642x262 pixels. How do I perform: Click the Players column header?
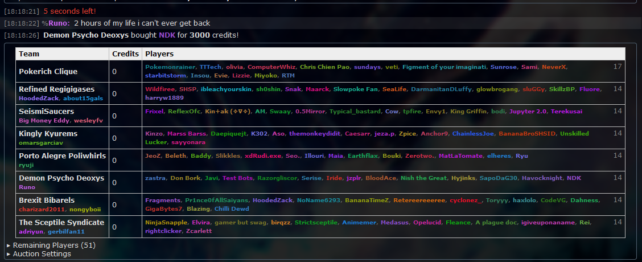pos(159,54)
